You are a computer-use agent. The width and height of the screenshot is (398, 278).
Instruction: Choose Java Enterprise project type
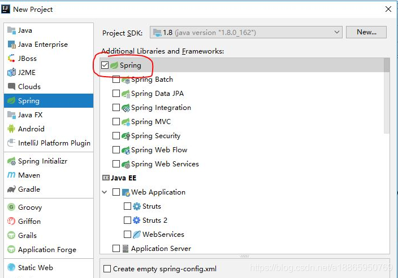(x=43, y=45)
